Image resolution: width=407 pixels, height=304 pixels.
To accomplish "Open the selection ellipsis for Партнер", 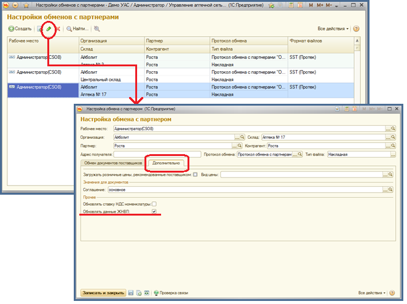I will pyautogui.click(x=234, y=146).
